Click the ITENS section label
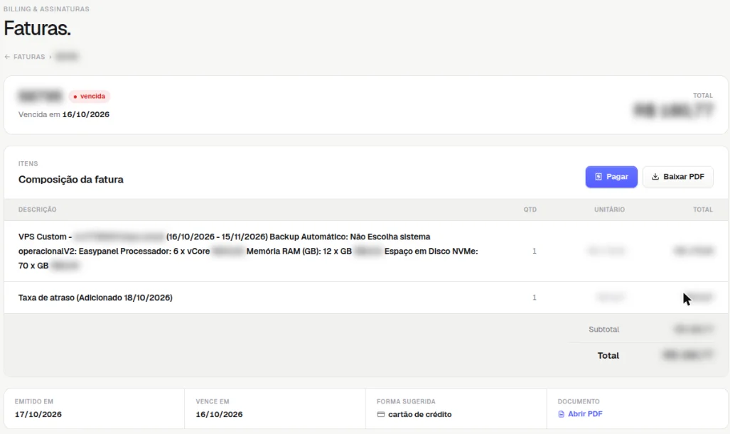 coord(28,164)
